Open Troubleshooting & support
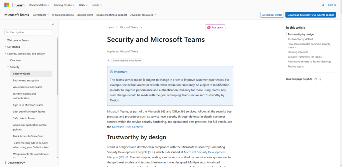 coord(112,15)
